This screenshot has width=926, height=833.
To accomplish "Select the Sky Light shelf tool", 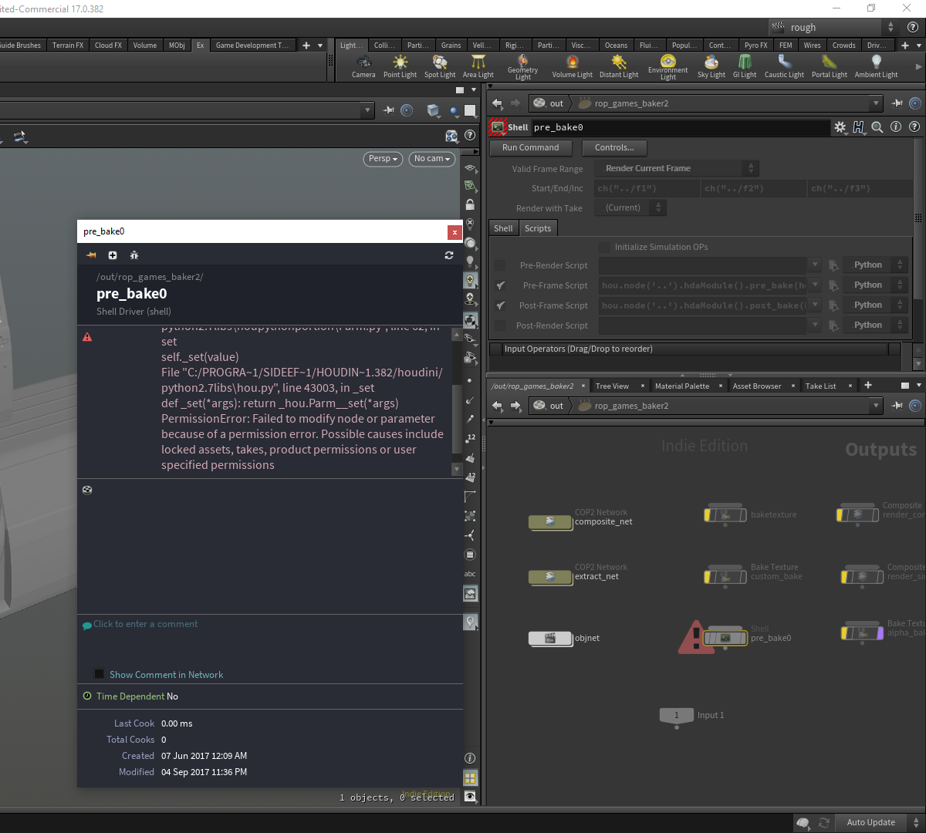I will (x=711, y=66).
